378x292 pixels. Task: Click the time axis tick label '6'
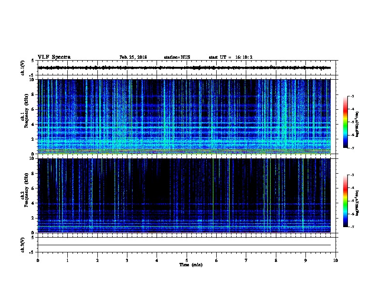click(x=216, y=261)
